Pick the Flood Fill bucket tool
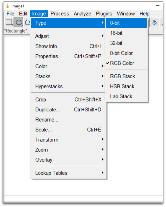The image size is (166, 207). point(155,23)
